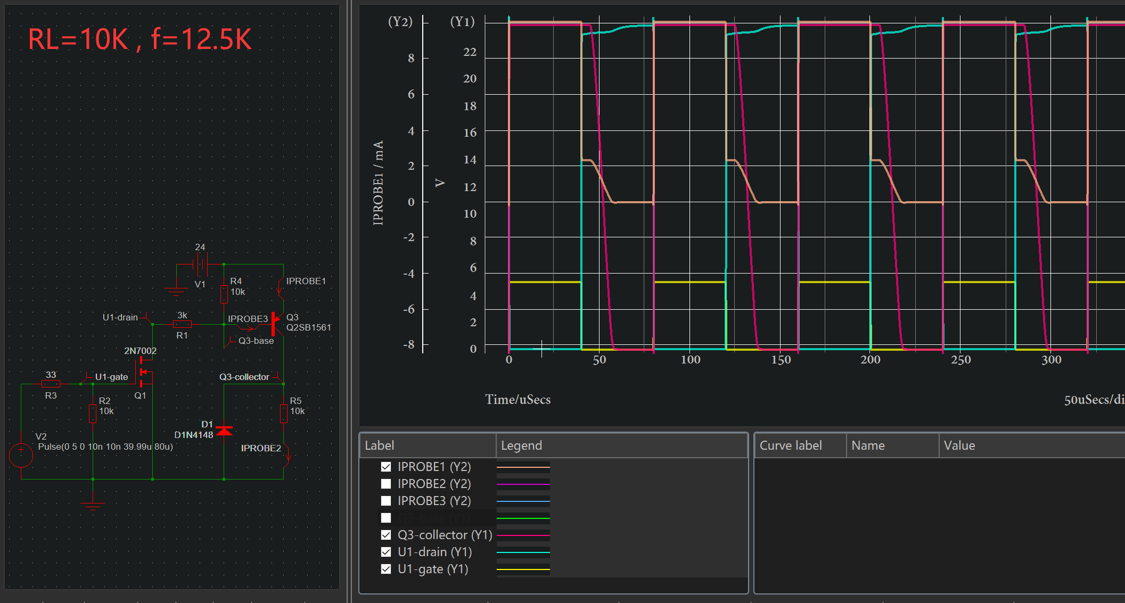
Task: Select the R3 33 ohm resistor
Action: 51,384
